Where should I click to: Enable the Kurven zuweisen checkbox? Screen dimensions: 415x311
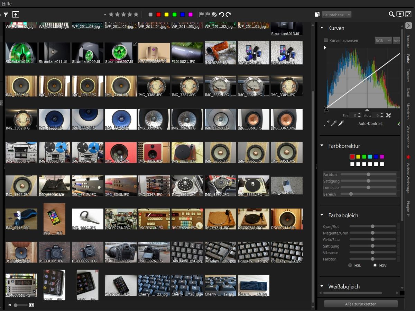click(x=326, y=41)
